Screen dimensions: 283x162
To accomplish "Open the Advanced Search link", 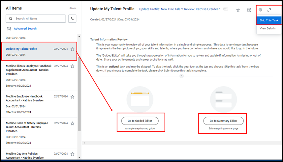I will pyautogui.click(x=25, y=29).
